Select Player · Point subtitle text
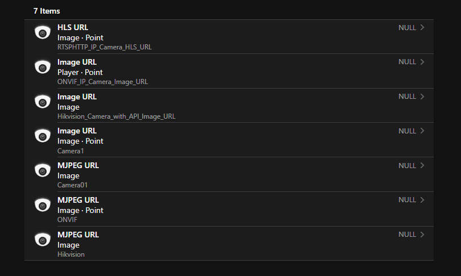Viewport: 461px width, 276px height. point(80,73)
